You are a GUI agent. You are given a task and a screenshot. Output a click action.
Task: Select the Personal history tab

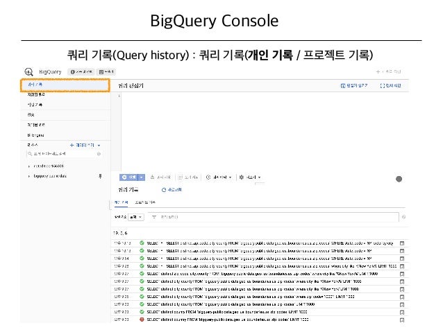point(121,202)
